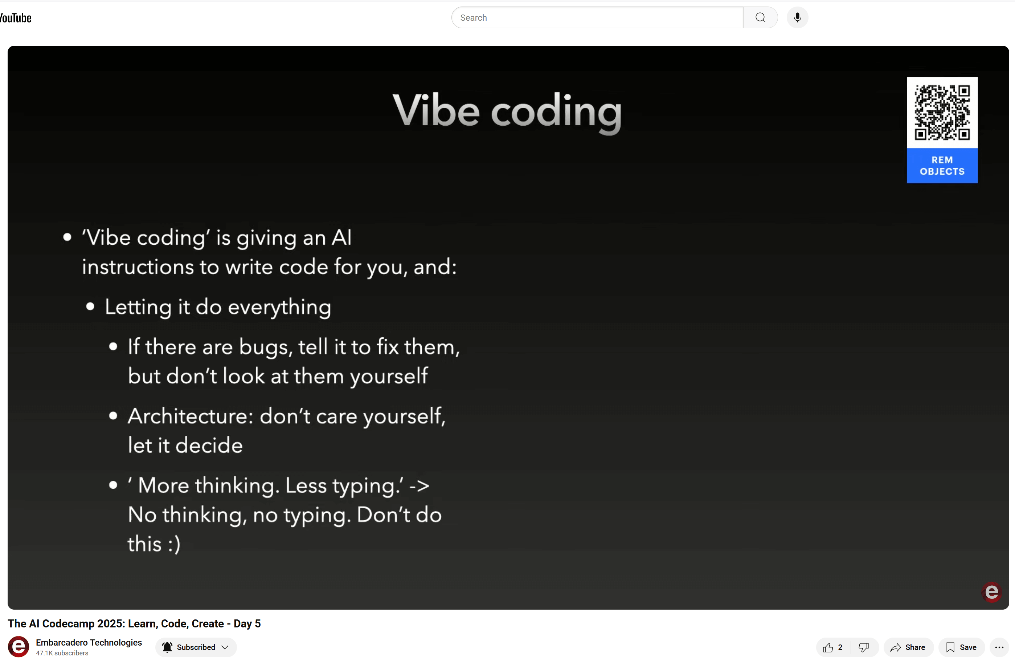Click the blue REM OBJECTS badge
Viewport: 1015px width, 663px height.
click(942, 166)
